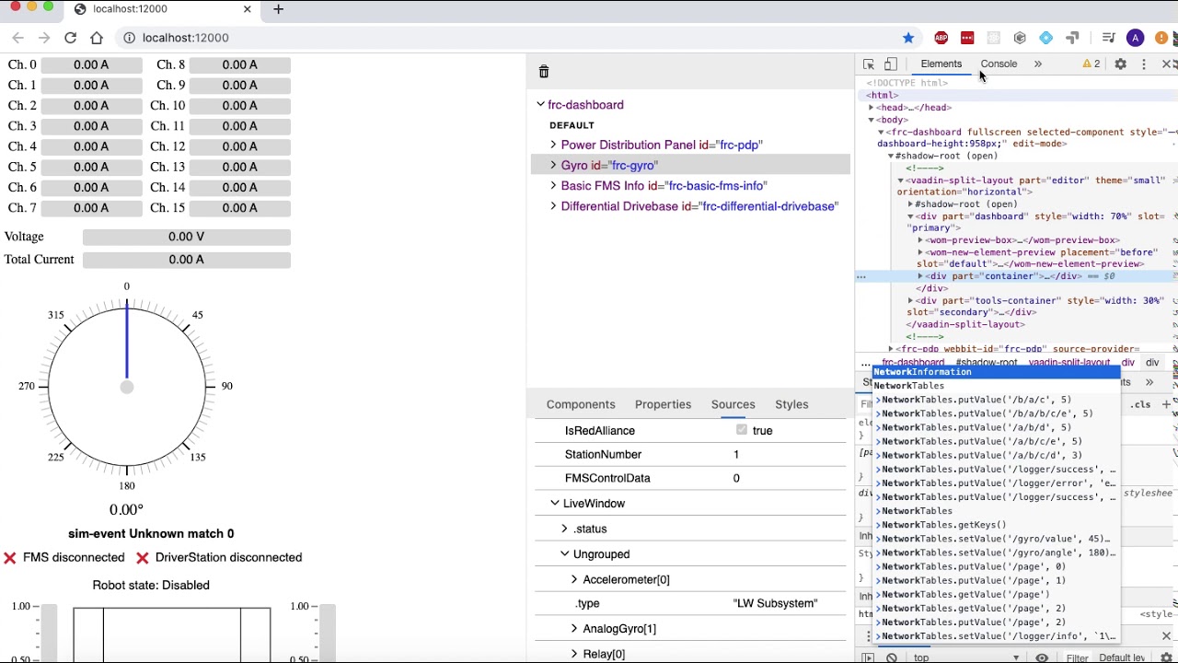Open the ABP adblock extension icon
1178x663 pixels.
tap(941, 38)
